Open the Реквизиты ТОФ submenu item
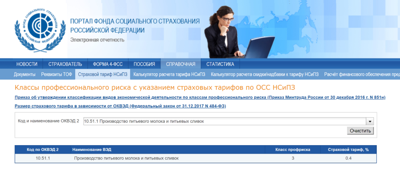Image resolution: width=400 pixels, height=184 pixels. click(x=57, y=74)
